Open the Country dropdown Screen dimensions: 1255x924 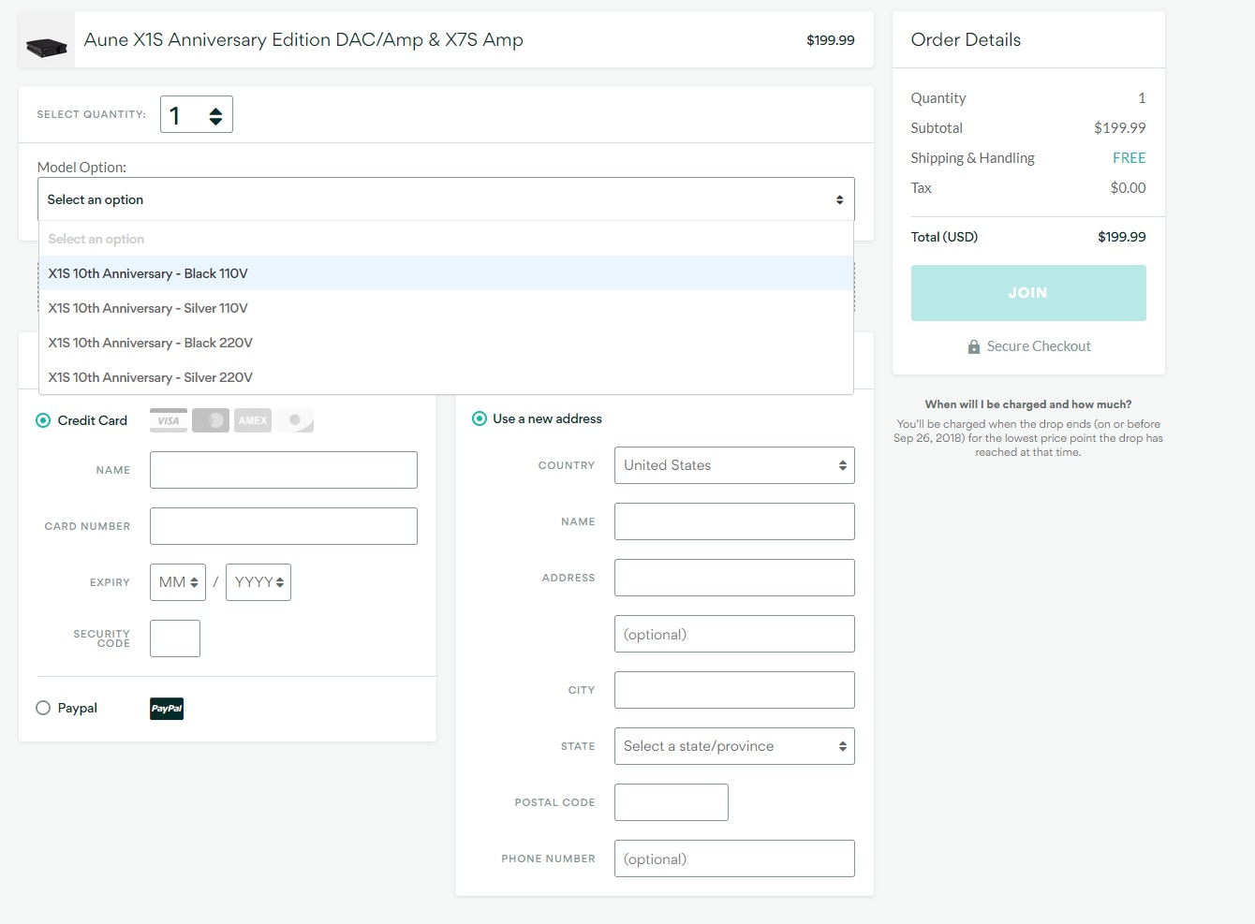[x=734, y=465]
